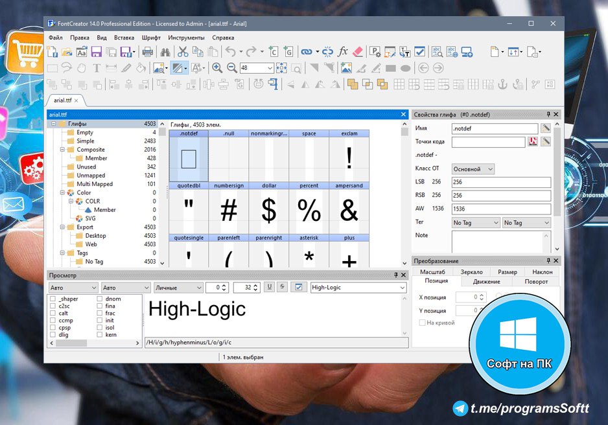
Task: Click the Cut scissors icon
Action: [183, 52]
